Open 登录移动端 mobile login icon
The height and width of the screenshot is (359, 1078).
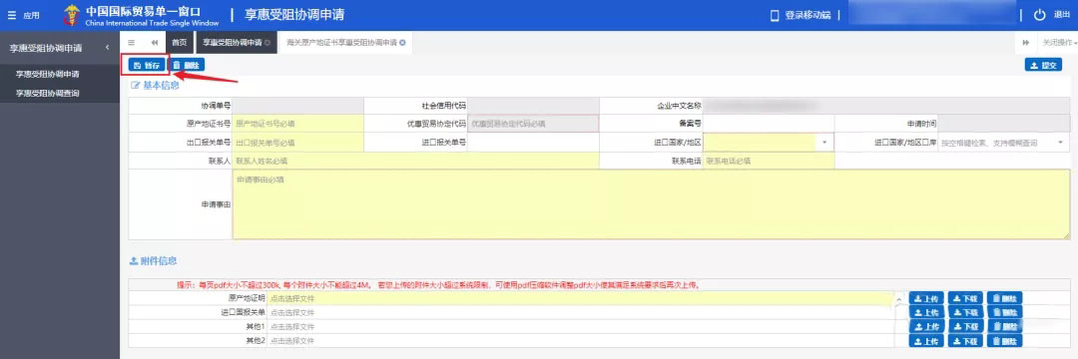(x=775, y=15)
